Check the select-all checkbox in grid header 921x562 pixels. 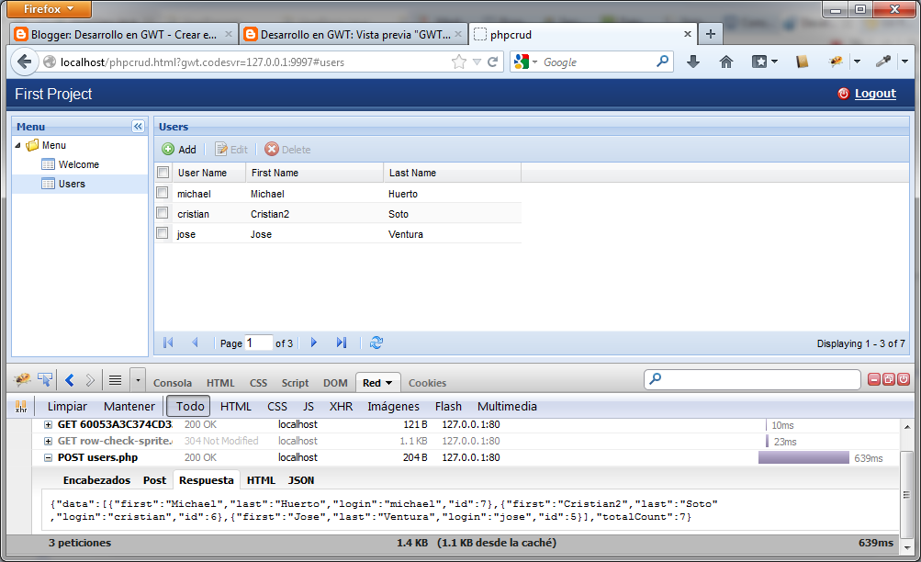click(163, 172)
